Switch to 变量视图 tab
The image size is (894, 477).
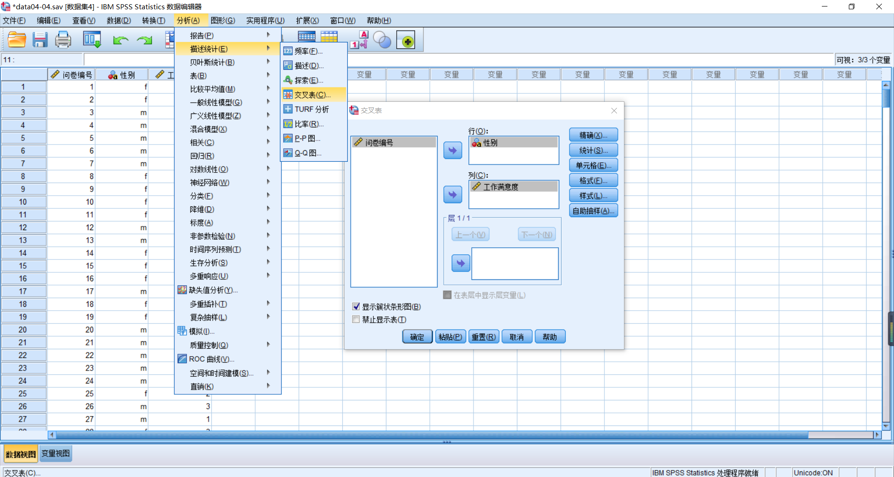pyautogui.click(x=55, y=453)
